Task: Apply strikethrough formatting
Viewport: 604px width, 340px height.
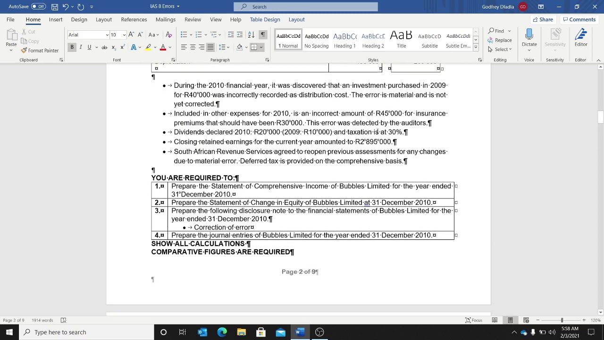Action: point(104,47)
